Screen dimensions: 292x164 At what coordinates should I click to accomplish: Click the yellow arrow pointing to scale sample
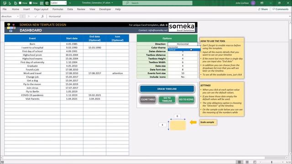point(193,122)
